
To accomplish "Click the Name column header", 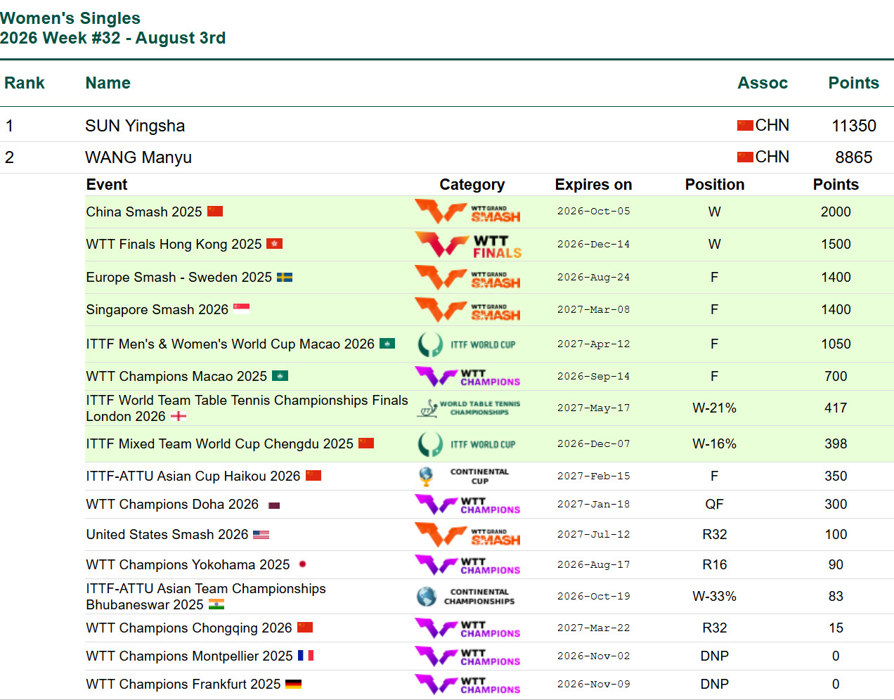I will coord(108,83).
